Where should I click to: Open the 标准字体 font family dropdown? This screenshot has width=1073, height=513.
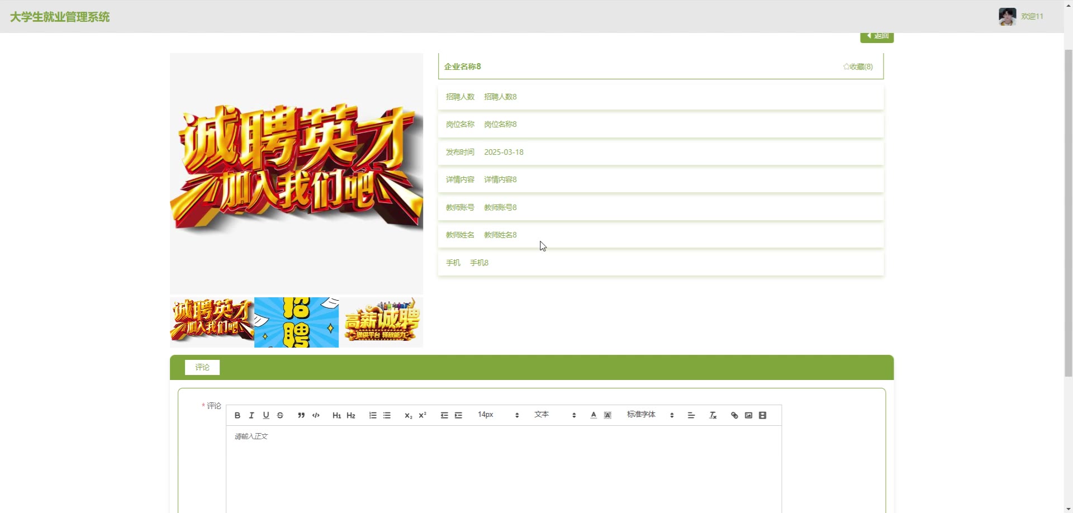(x=651, y=415)
